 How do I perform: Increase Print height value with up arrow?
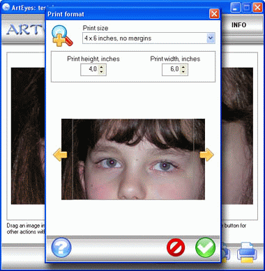pyautogui.click(x=101, y=68)
